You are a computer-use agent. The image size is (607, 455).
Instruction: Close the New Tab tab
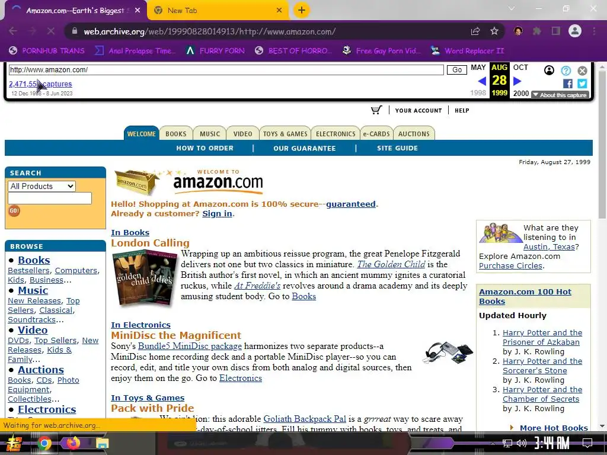[x=279, y=11]
